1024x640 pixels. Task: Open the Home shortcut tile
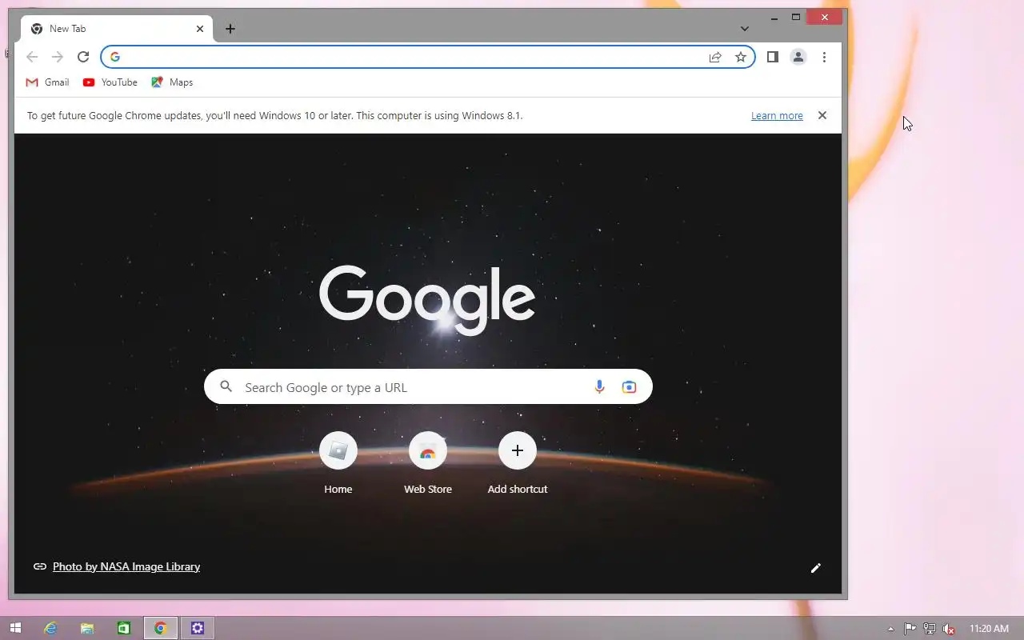point(338,464)
